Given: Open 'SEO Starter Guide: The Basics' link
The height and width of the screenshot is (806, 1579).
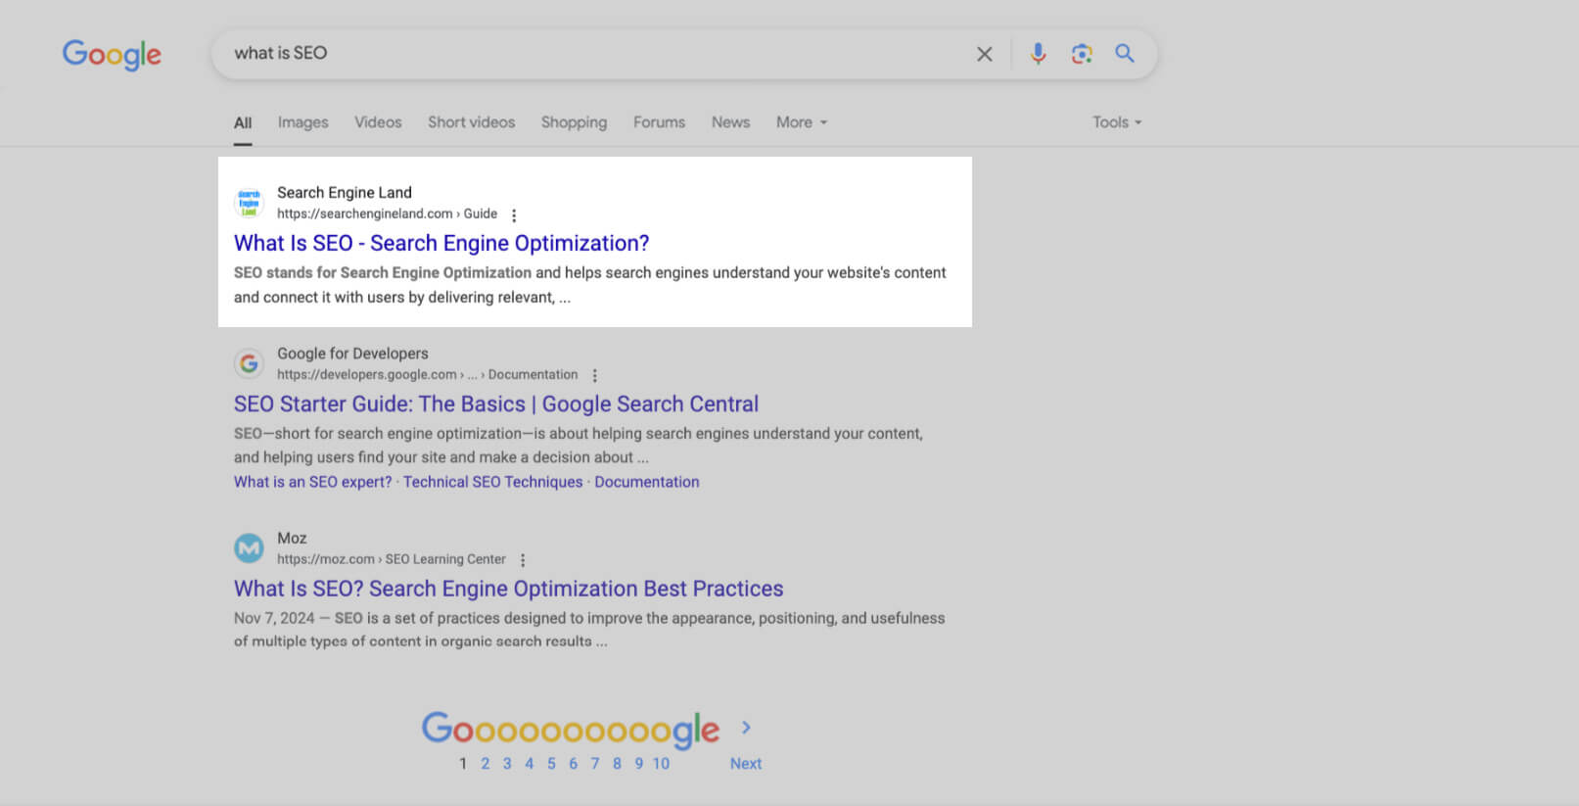Looking at the screenshot, I should 496,403.
